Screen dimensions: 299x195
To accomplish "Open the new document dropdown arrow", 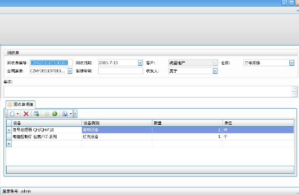I will pyautogui.click(x=18, y=114).
